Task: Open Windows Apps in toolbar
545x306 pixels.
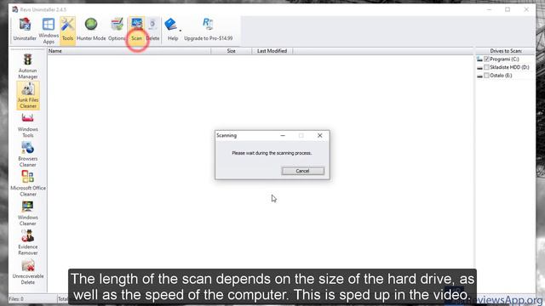Action: pyautogui.click(x=49, y=31)
